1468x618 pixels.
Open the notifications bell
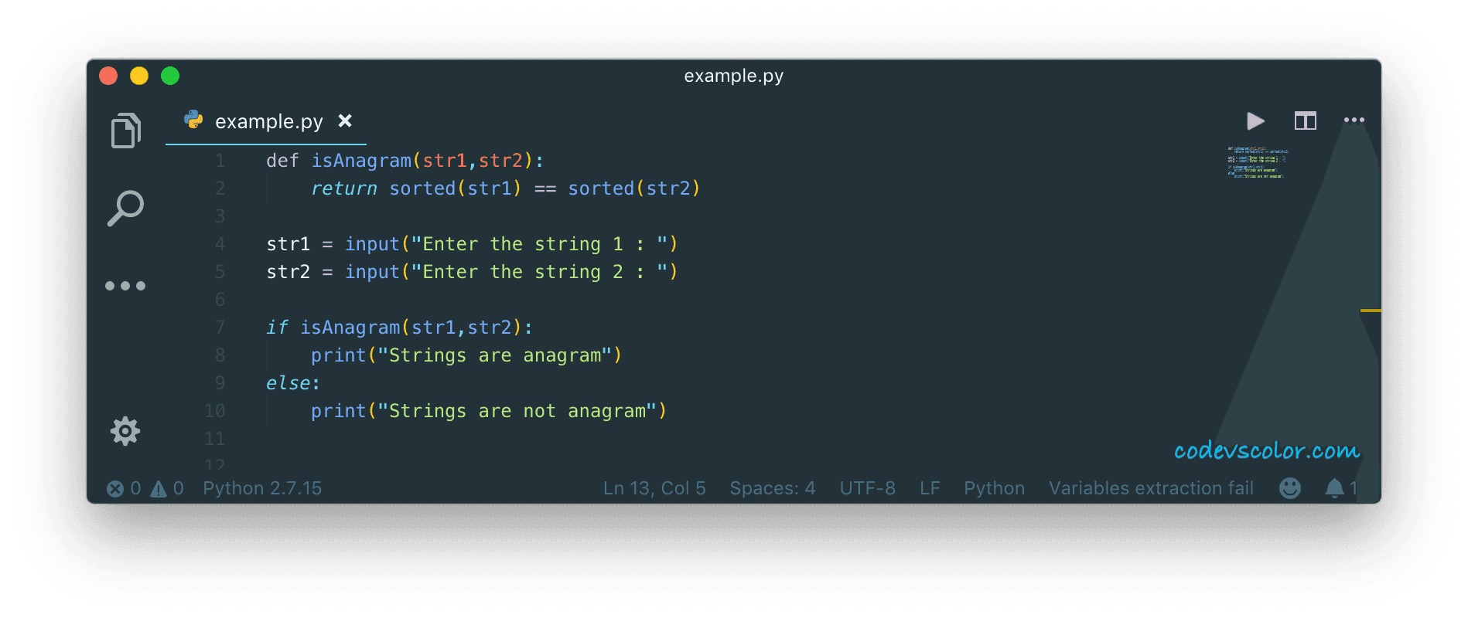coord(1334,488)
